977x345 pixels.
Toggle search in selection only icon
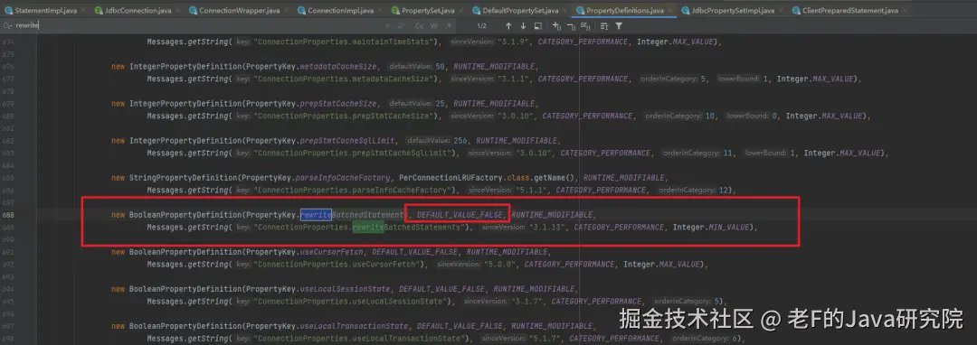point(603,25)
